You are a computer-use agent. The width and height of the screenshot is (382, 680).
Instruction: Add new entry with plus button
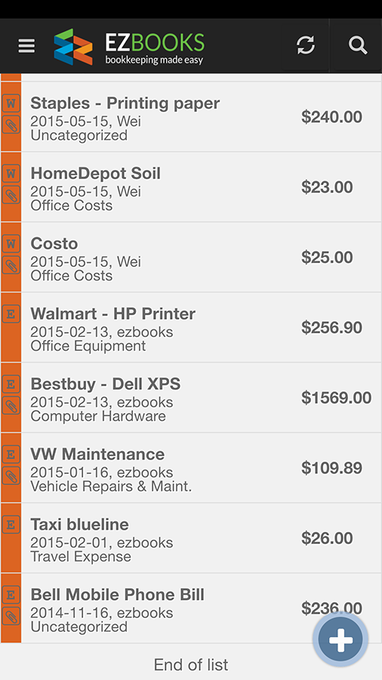tap(340, 639)
